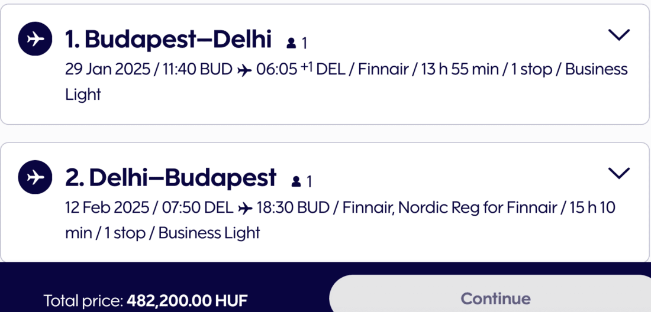
Task: Click the total price 482,200.00 HUF
Action: (x=187, y=301)
